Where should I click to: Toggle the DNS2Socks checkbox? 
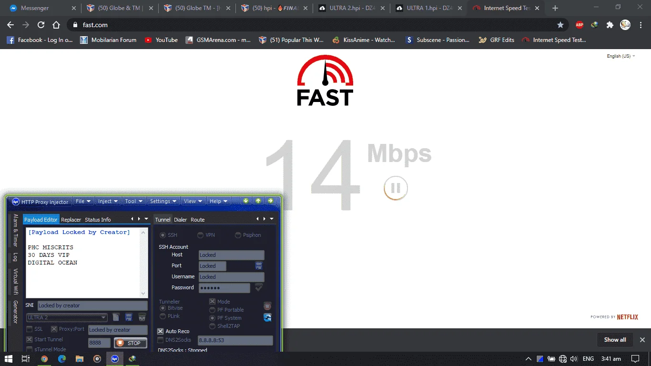161,340
